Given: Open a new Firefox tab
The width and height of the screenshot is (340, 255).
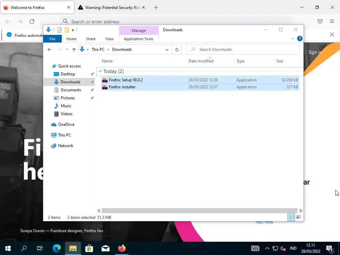Looking at the screenshot, I should pos(156,8).
